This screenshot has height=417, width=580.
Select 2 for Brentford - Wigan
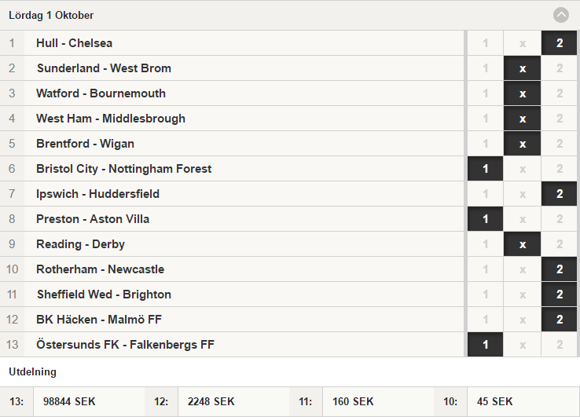(x=560, y=144)
